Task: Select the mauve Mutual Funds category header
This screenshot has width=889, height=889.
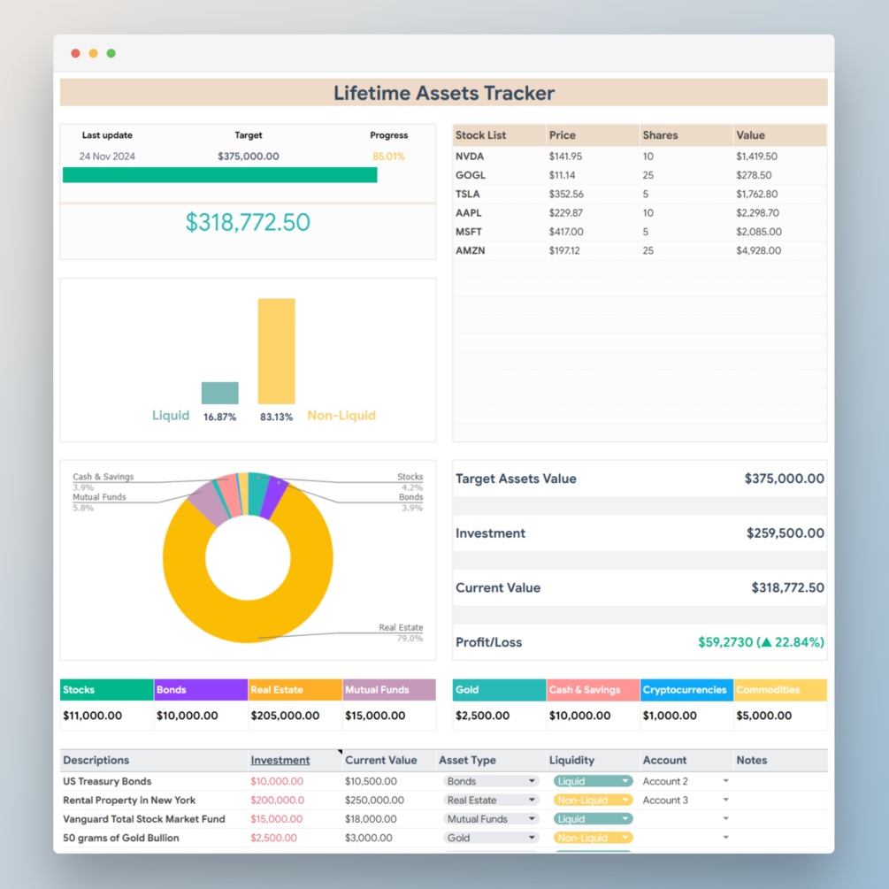Action: pyautogui.click(x=389, y=690)
